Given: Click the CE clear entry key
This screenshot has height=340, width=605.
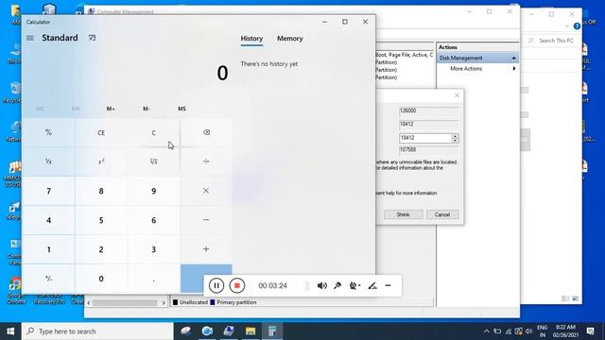Looking at the screenshot, I should (x=101, y=132).
